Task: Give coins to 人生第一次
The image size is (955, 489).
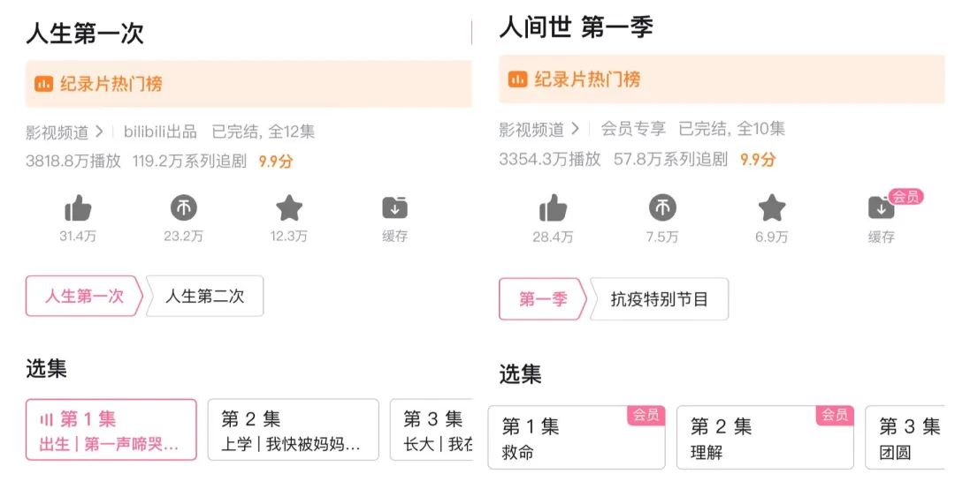Action: (184, 209)
